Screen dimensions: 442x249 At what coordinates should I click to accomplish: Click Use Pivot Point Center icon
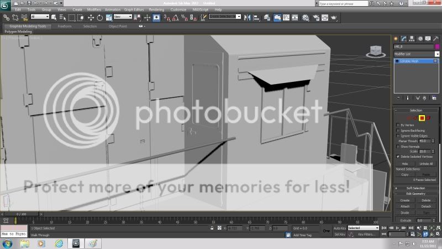pos(137,18)
